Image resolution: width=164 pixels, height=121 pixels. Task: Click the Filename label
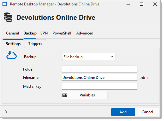click(x=31, y=78)
